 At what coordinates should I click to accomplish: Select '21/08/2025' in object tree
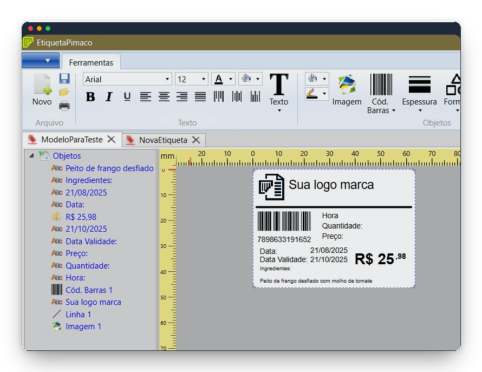(x=86, y=192)
